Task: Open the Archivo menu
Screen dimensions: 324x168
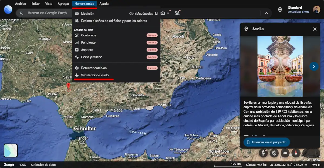Action: [21, 4]
